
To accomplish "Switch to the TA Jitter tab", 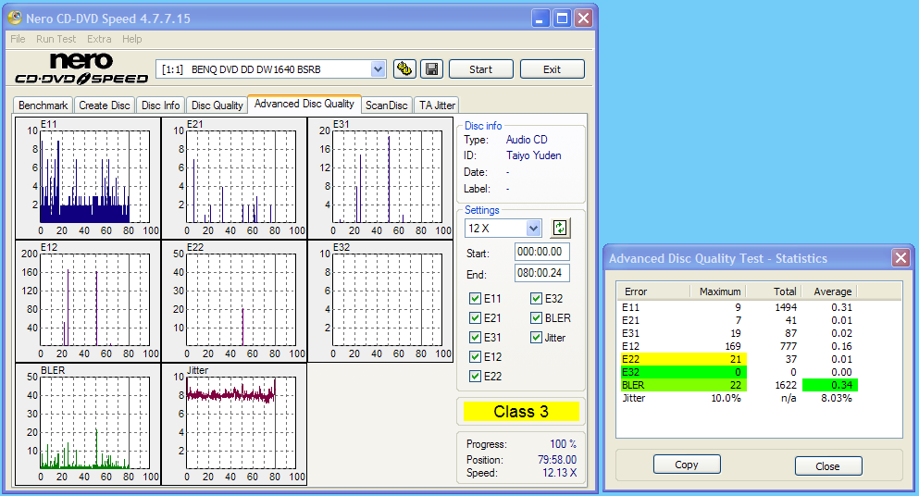I will (436, 105).
